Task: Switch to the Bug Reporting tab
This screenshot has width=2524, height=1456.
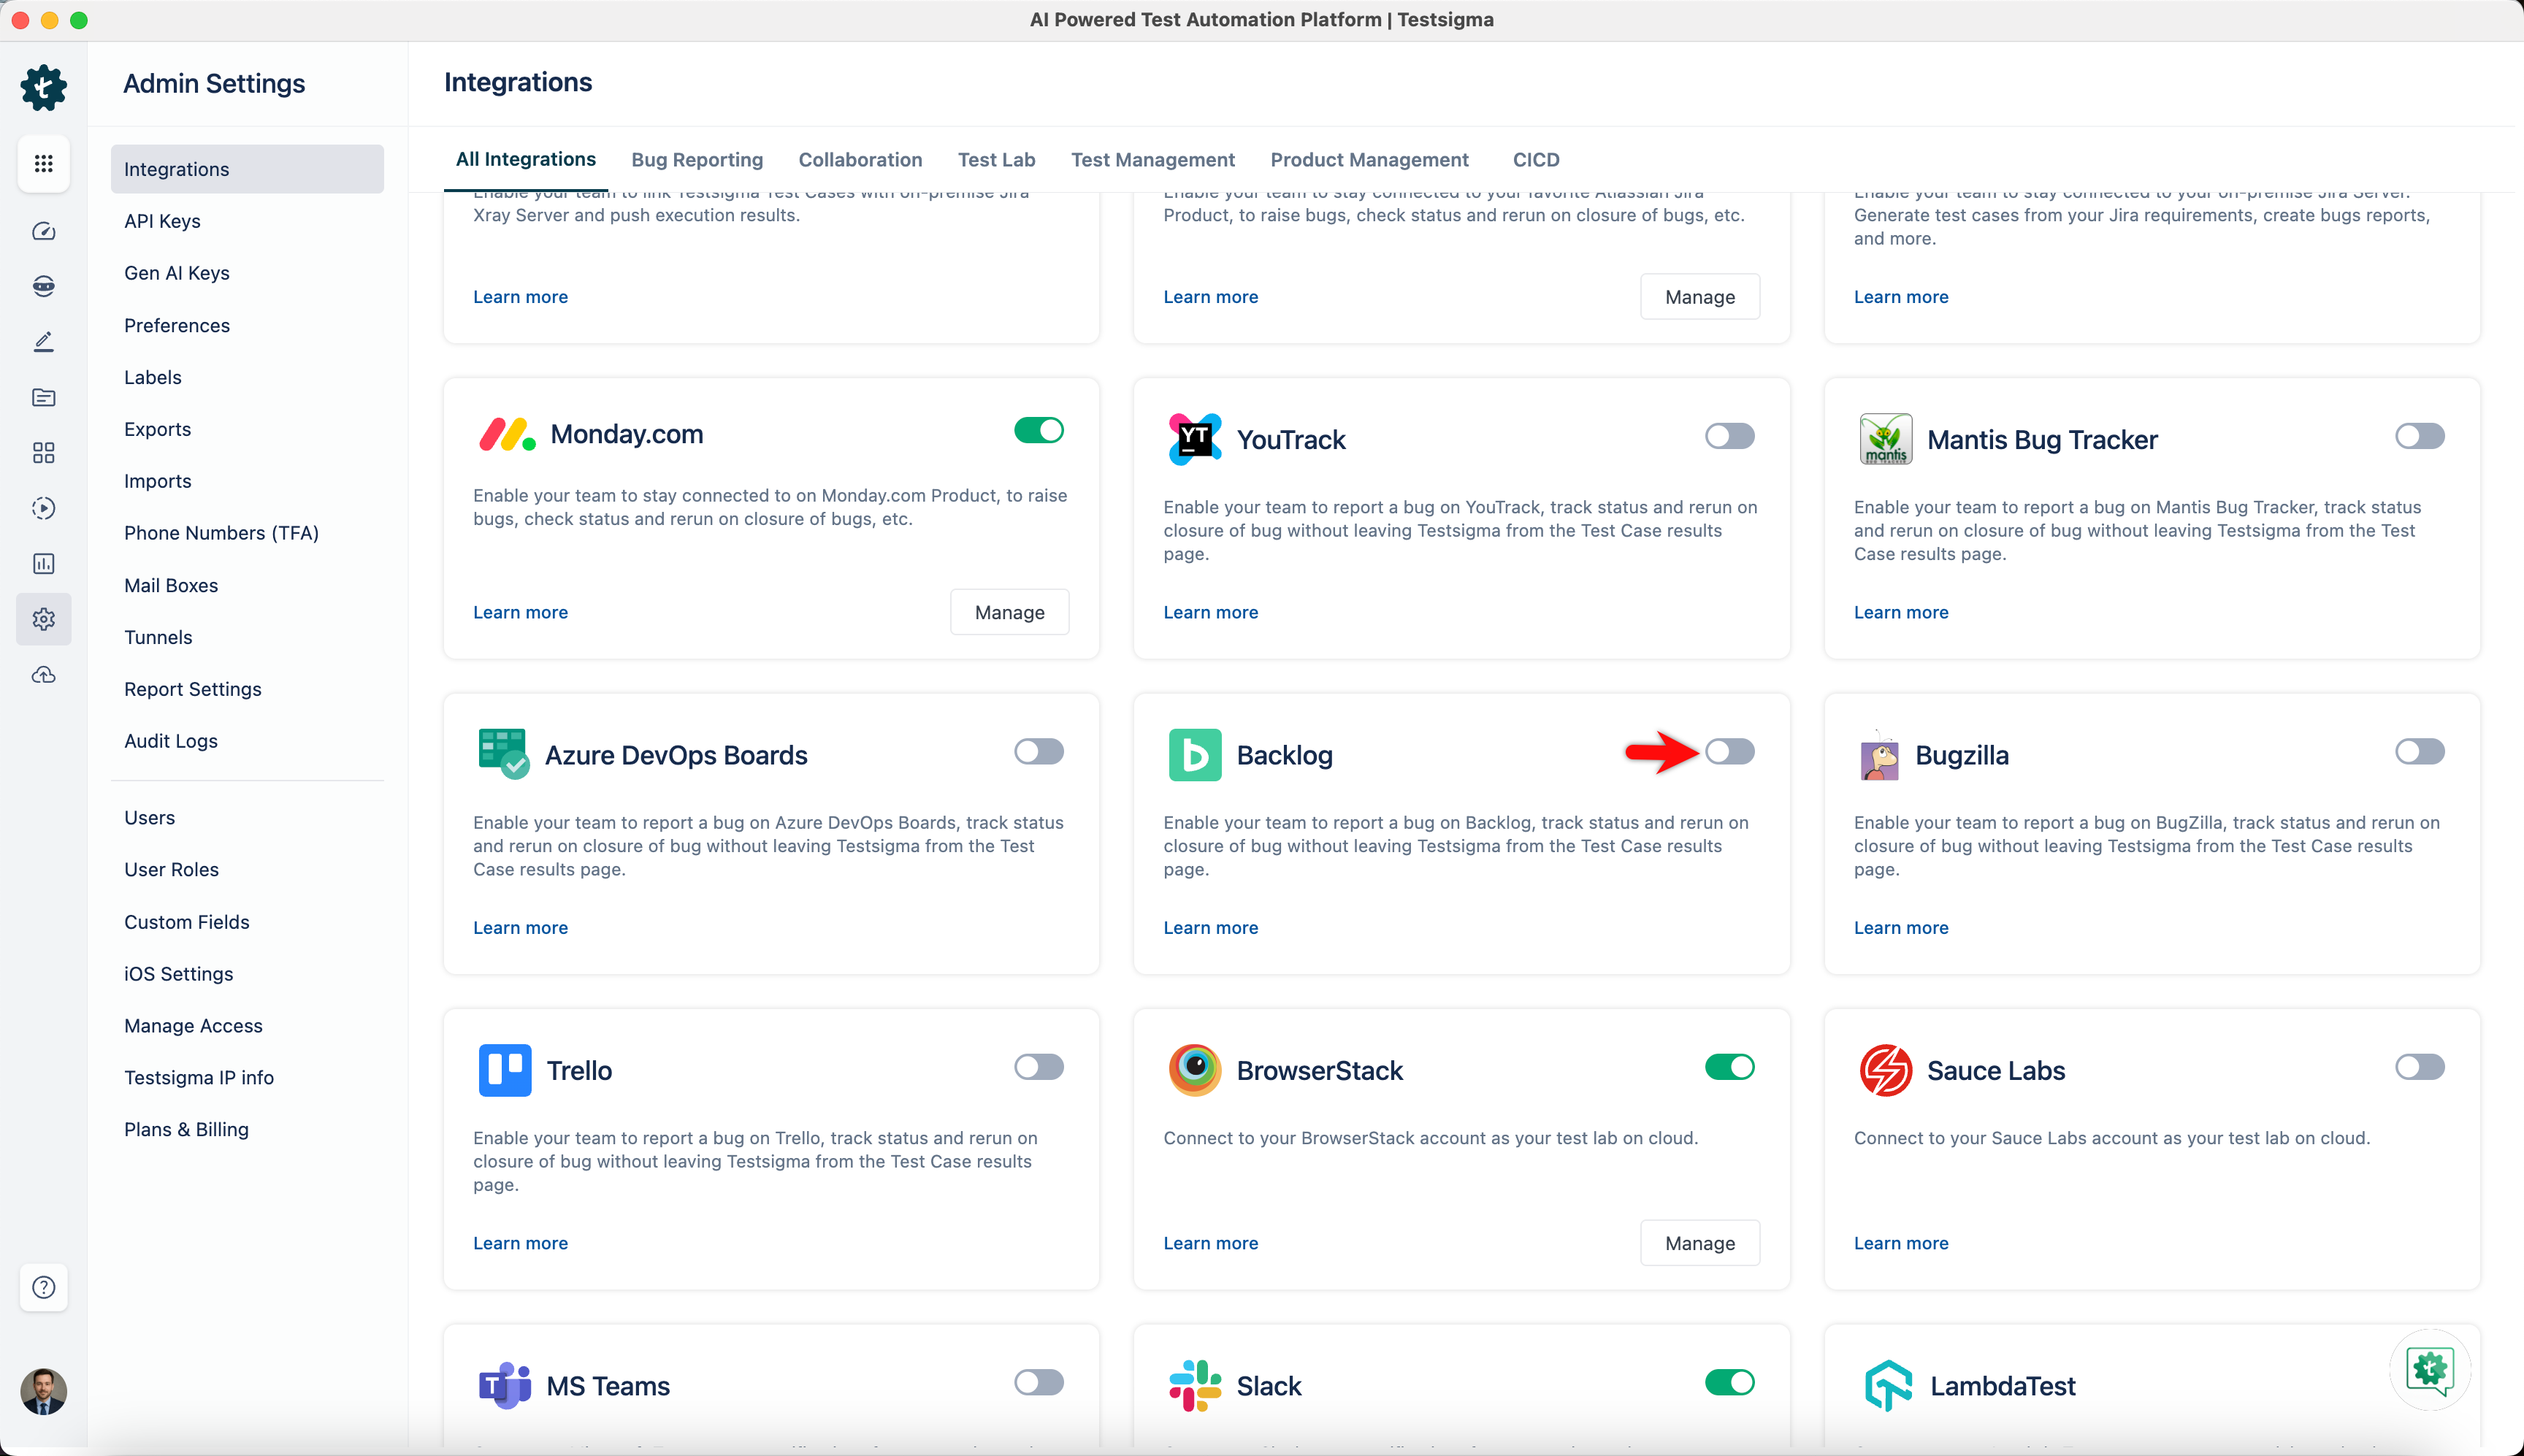Action: point(697,160)
